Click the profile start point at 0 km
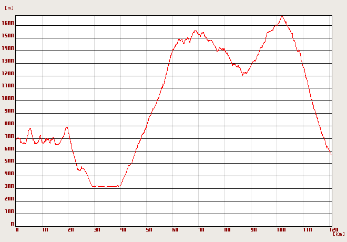The height and width of the screenshot is (242, 347). 16,140
